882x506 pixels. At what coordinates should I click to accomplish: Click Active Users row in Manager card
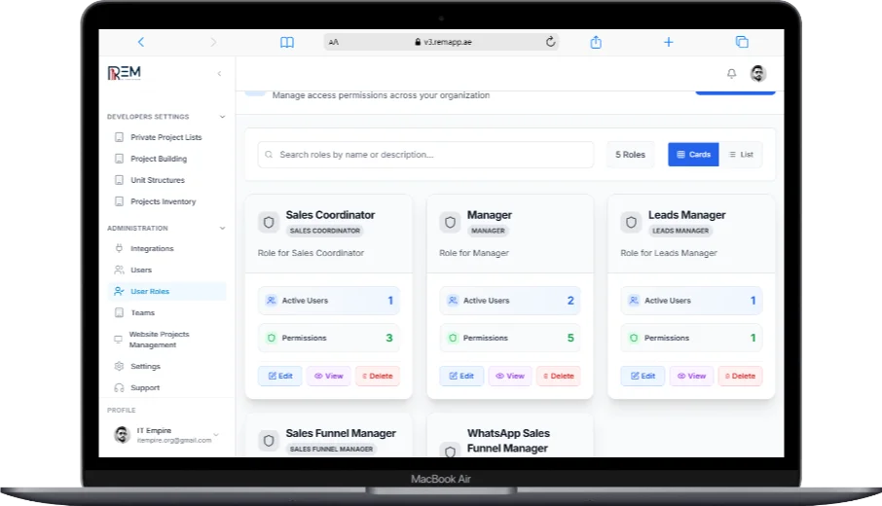point(509,301)
